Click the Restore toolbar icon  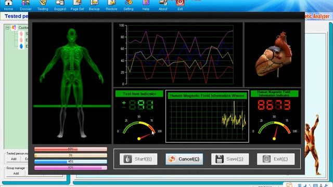pos(111,5)
